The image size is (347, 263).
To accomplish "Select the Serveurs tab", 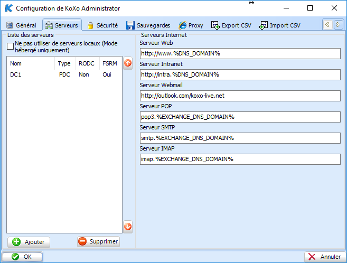I will (62, 25).
